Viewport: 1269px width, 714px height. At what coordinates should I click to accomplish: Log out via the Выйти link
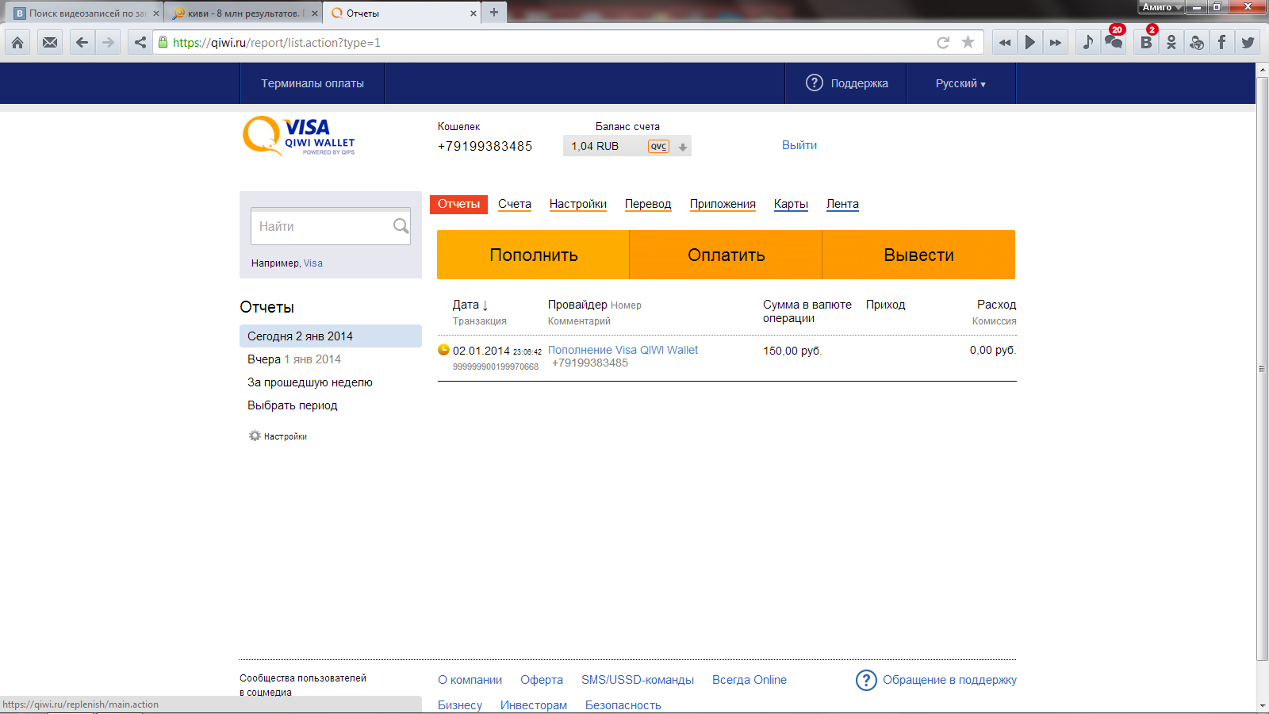799,145
